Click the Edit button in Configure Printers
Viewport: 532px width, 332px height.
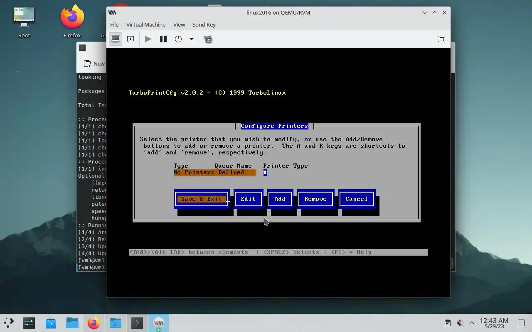tap(248, 199)
